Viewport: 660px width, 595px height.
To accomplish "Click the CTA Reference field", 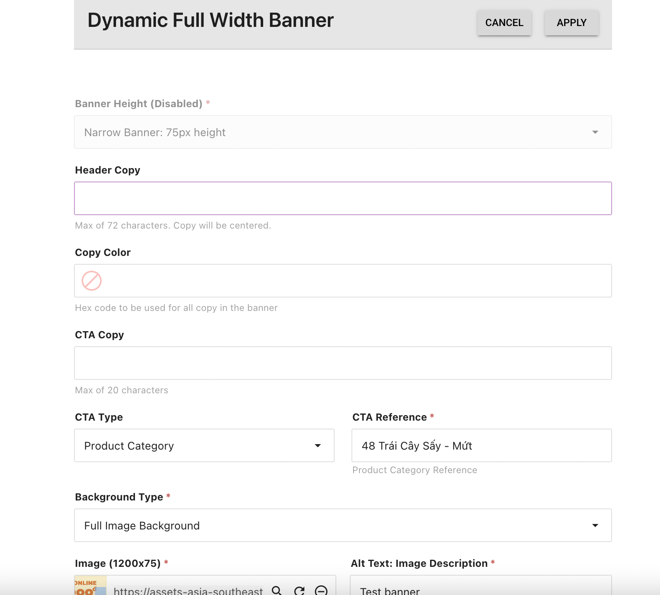I will point(481,445).
